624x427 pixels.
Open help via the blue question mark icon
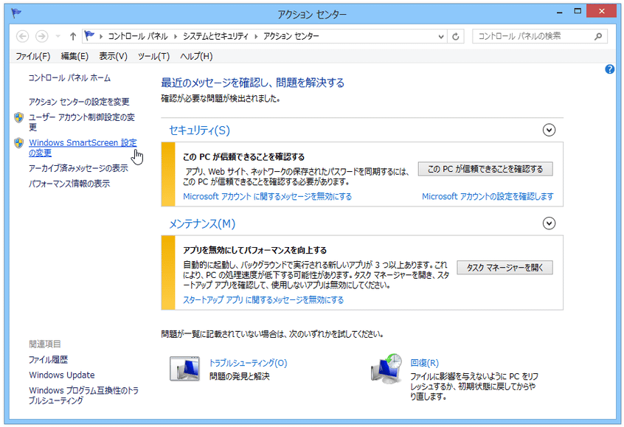coord(609,69)
